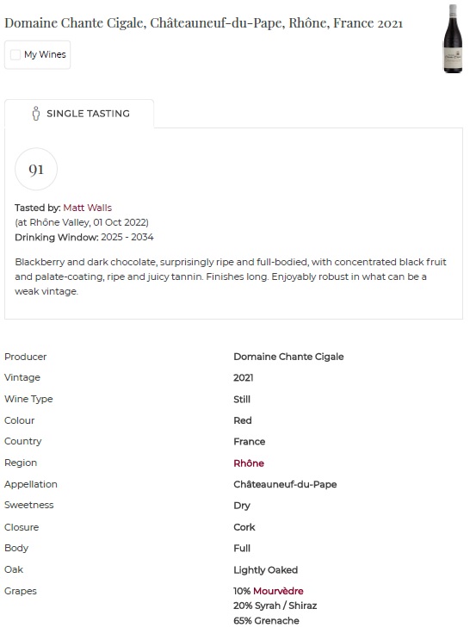Click the Châteauneuf-du-Pape appellation value
The width and height of the screenshot is (470, 640).
pos(285,484)
